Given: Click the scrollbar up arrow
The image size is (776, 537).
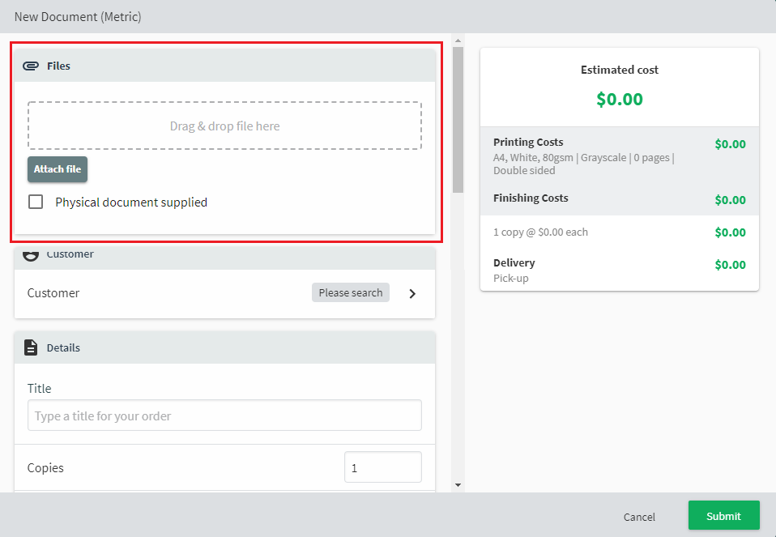Looking at the screenshot, I should point(458,40).
